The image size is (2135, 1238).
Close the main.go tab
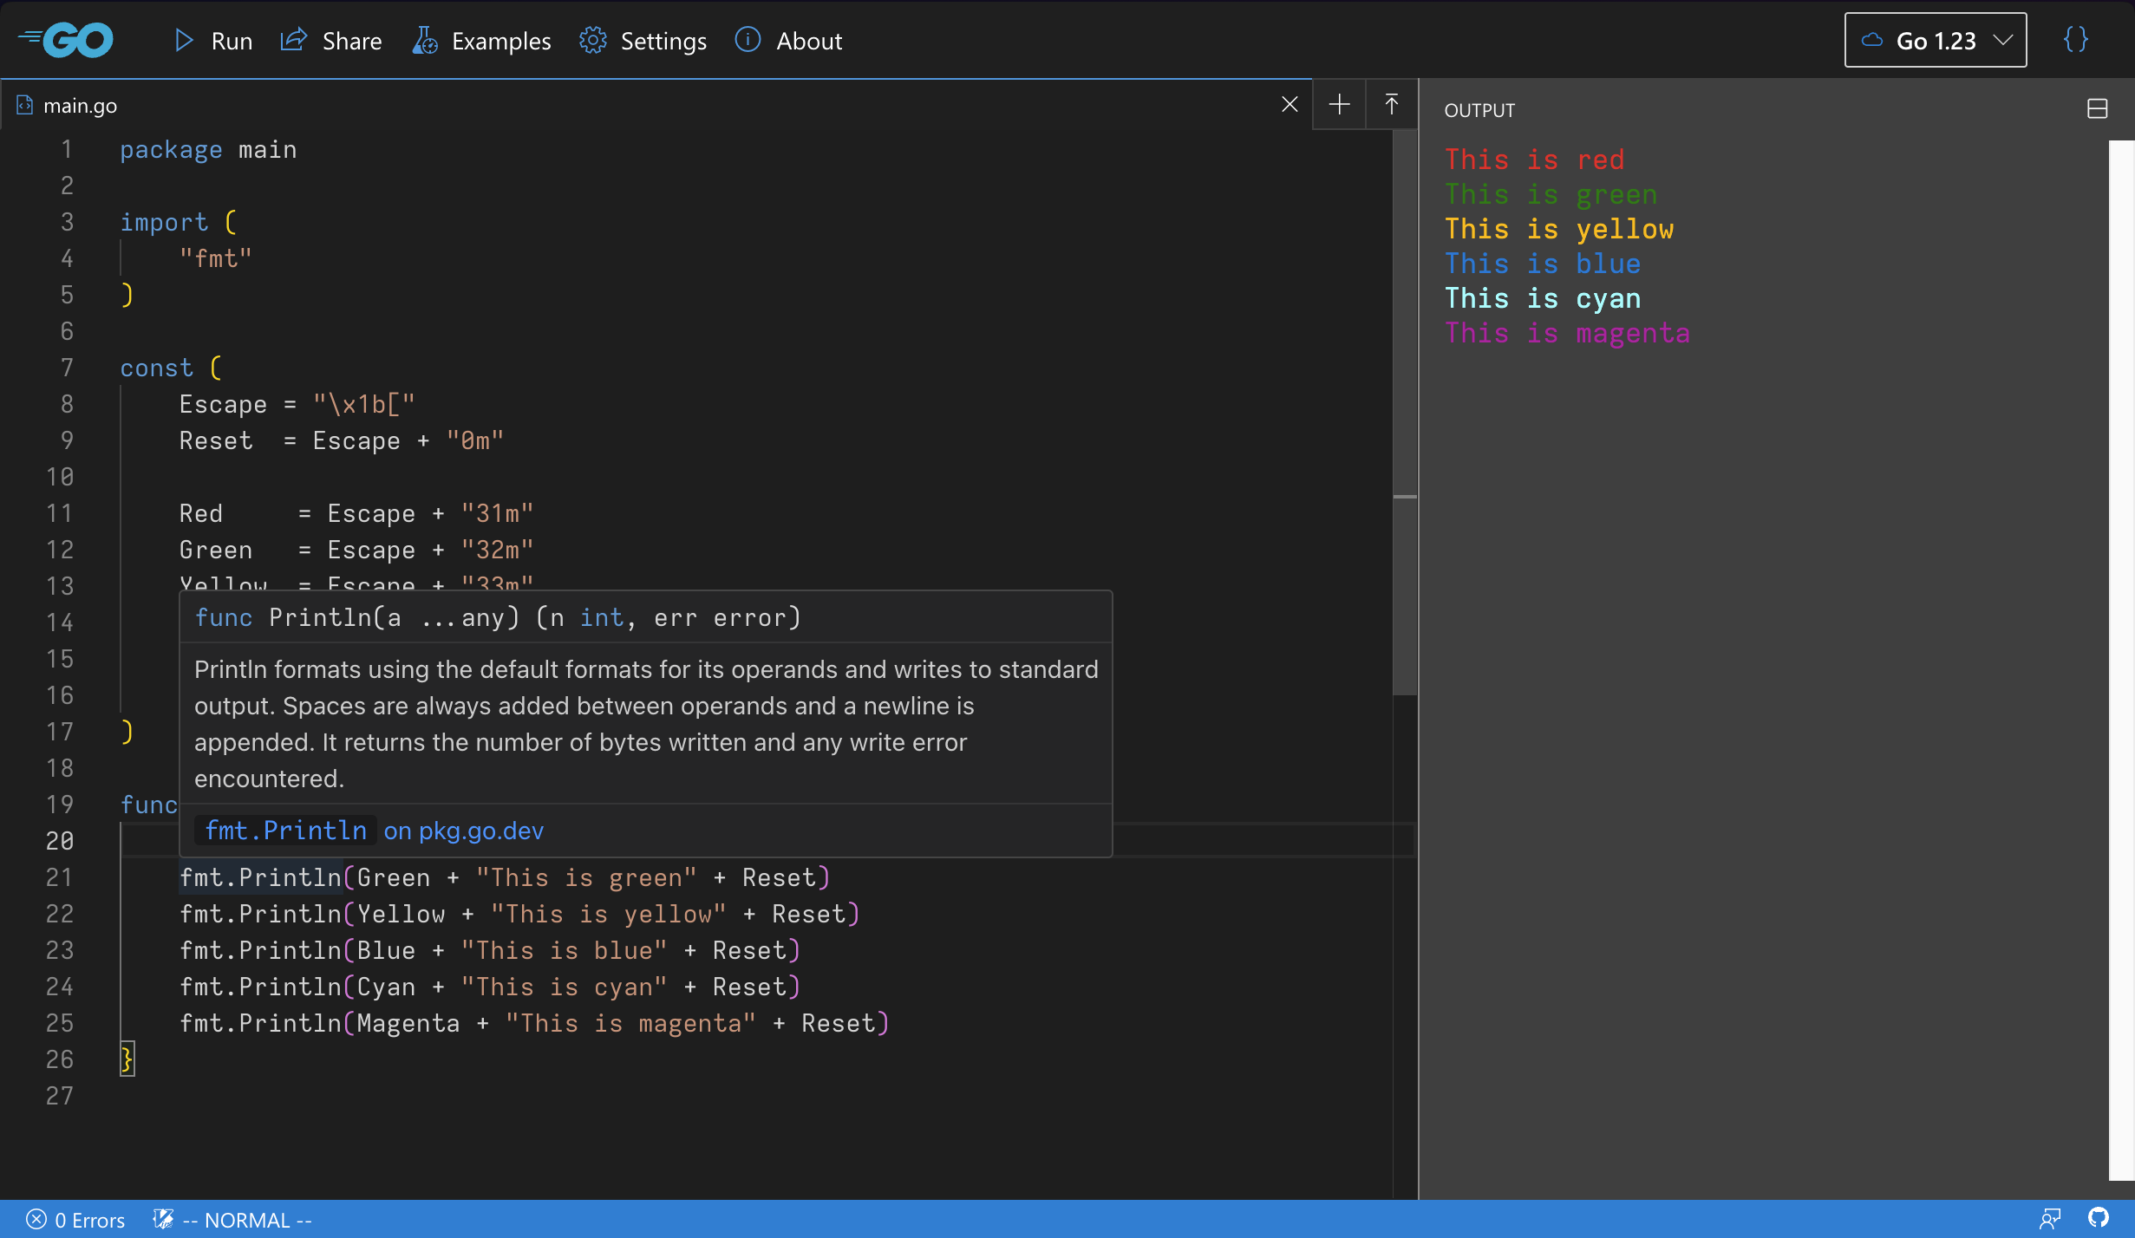1289,105
